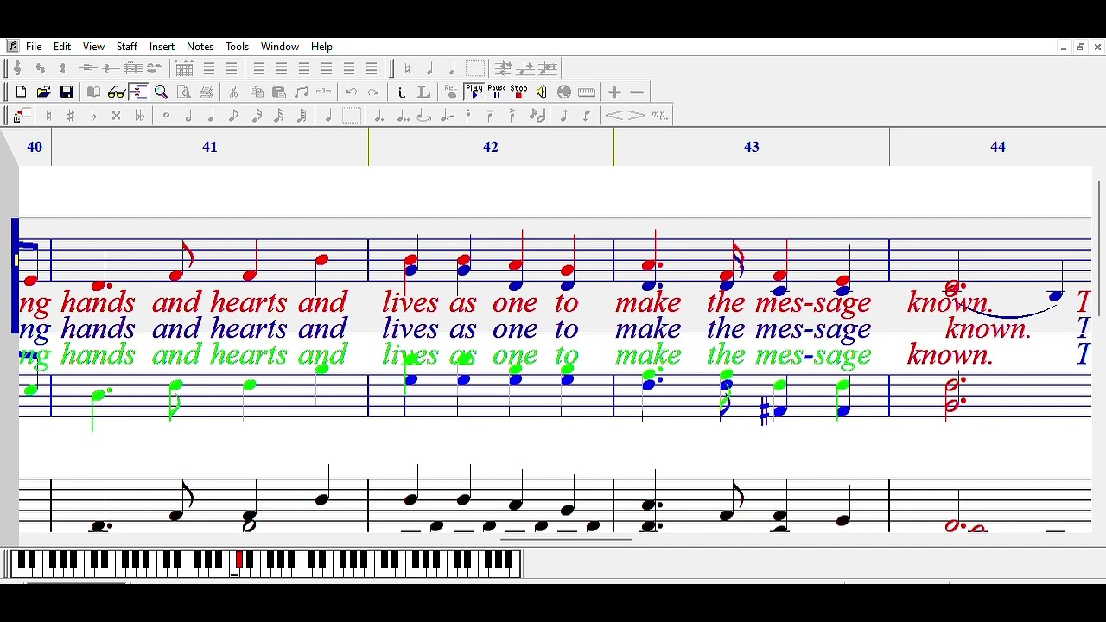Copy selection toolbar icon
Viewport: 1106px width, 622px height.
(x=257, y=92)
